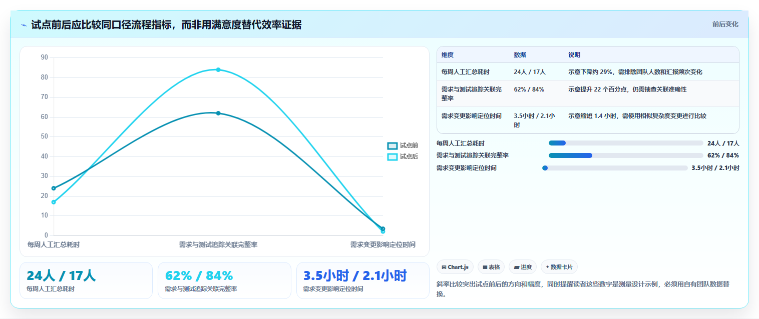Select the 表格 tag chip
Screen dimensions: 759x319
point(491,267)
